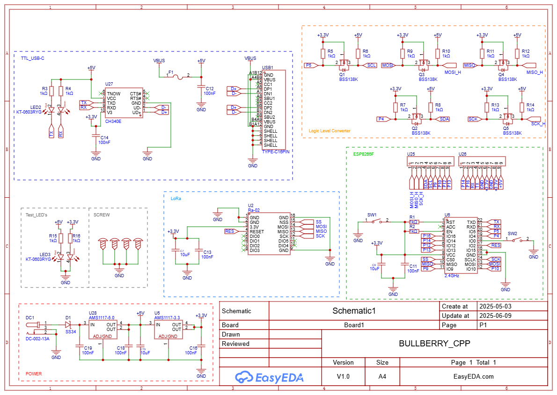Image resolution: width=557 pixels, height=395 pixels.
Task: Click the 'SCREW' block label
Action: point(102,215)
